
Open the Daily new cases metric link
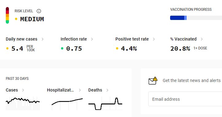click(21, 39)
